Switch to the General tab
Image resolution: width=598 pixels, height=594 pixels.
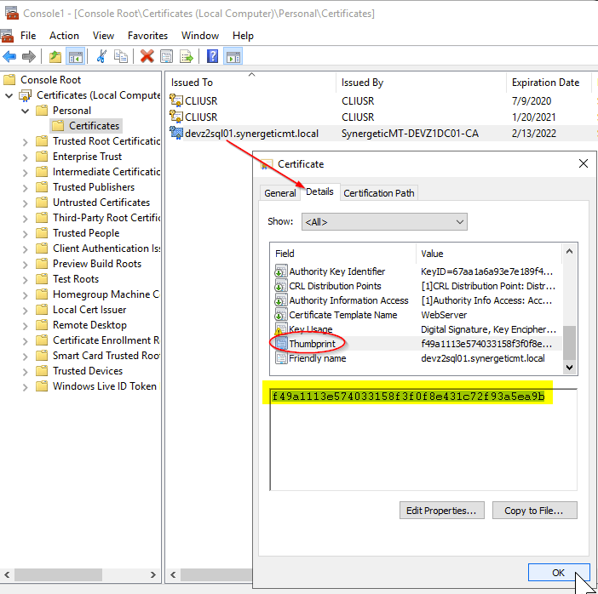280,193
